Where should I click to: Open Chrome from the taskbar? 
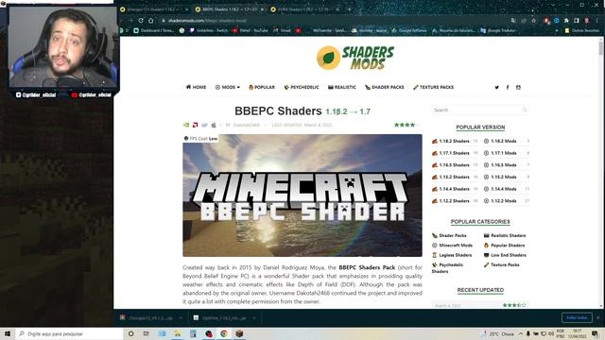[224, 333]
